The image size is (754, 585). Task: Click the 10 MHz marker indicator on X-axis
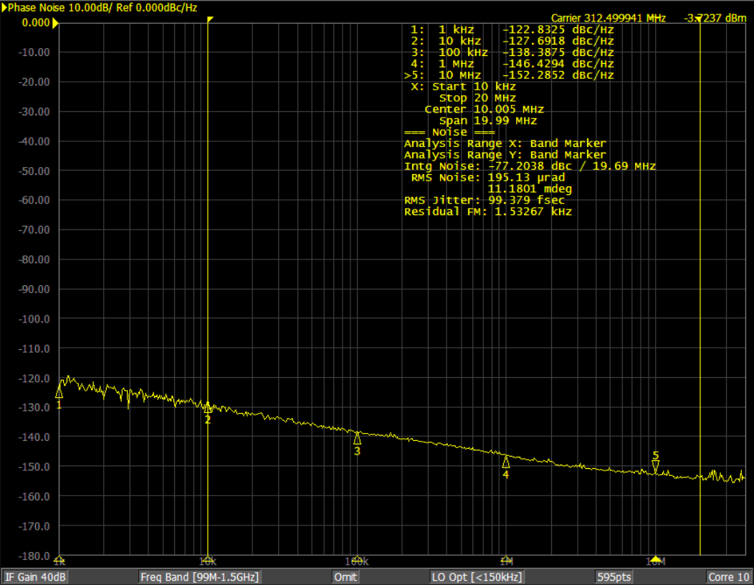pyautogui.click(x=655, y=559)
